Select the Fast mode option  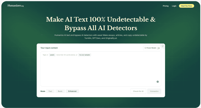click(50, 91)
